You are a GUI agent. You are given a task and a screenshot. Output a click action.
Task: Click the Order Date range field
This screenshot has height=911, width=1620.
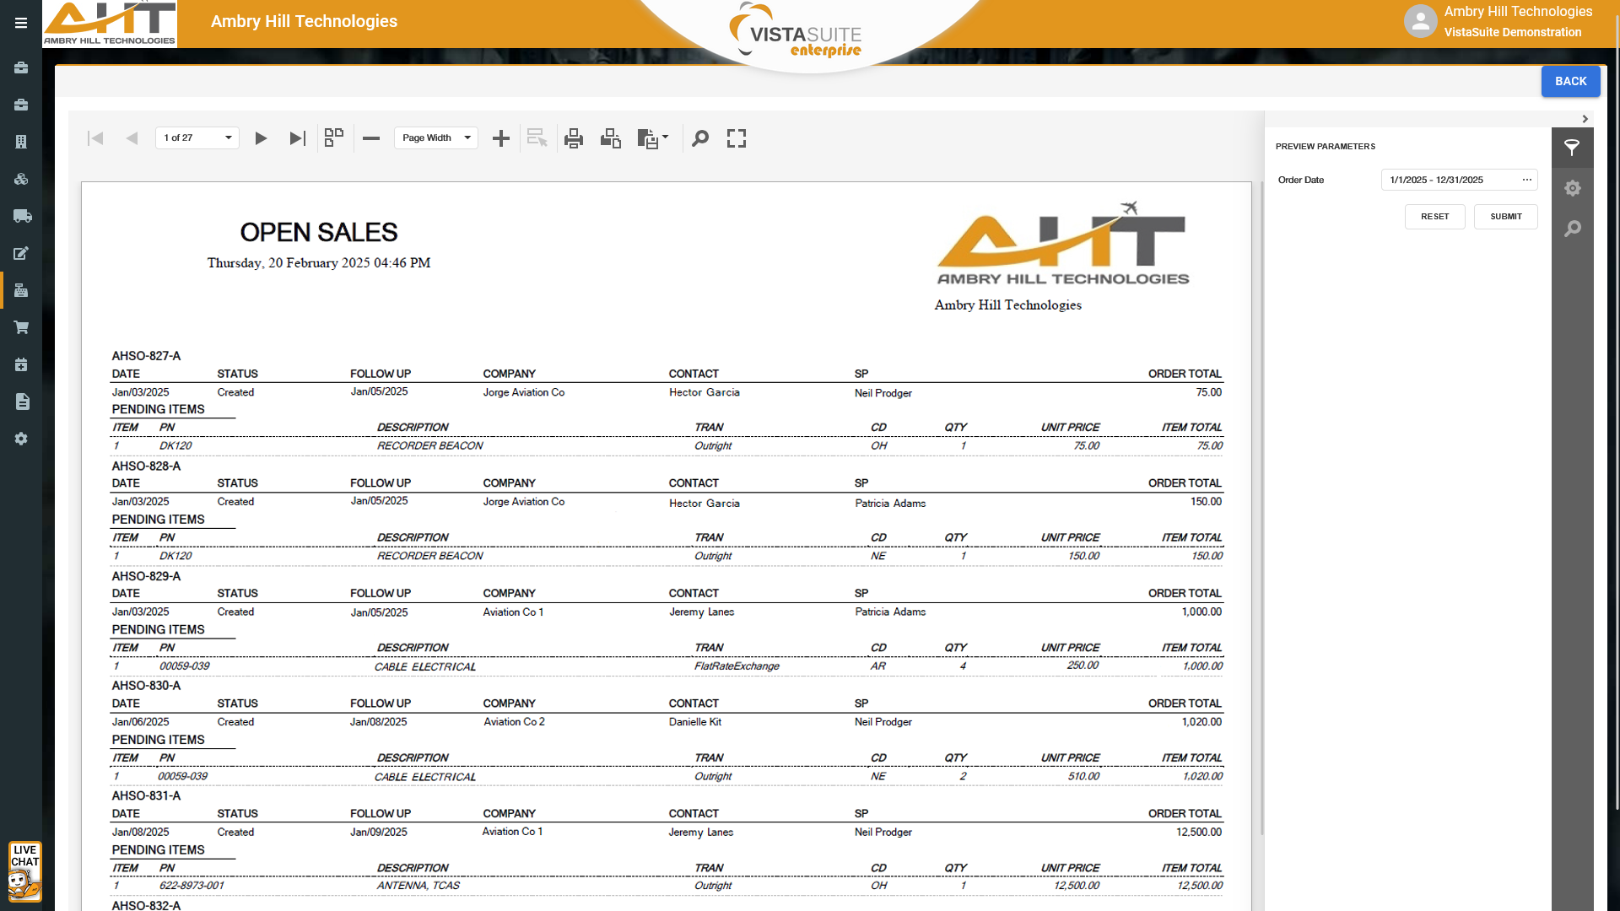[x=1450, y=181]
